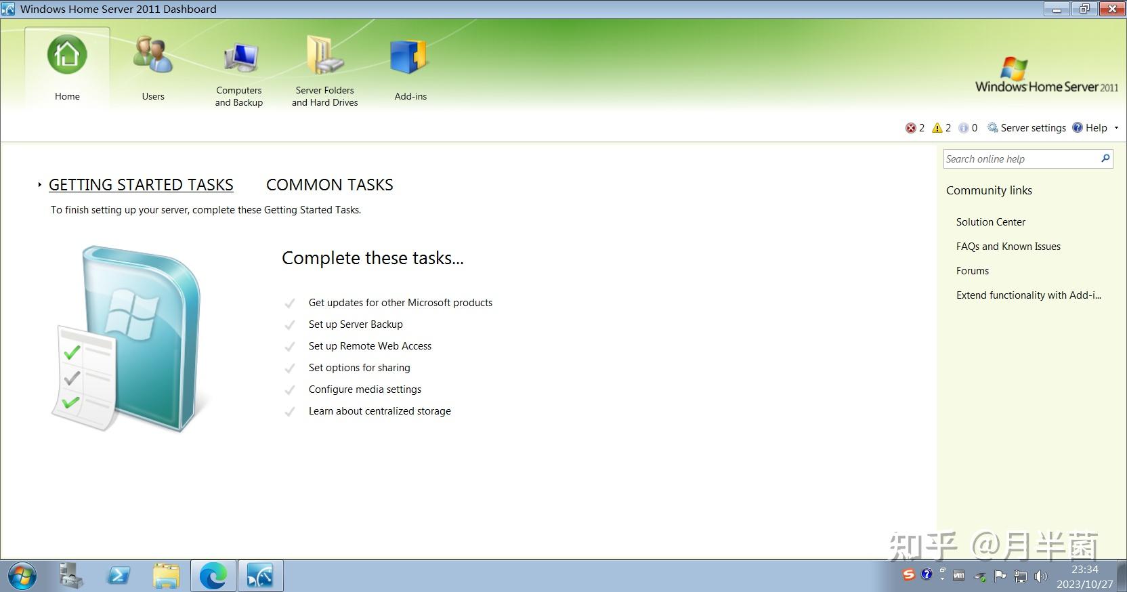
Task: Switch to the Add-ins tab
Action: pos(410,70)
